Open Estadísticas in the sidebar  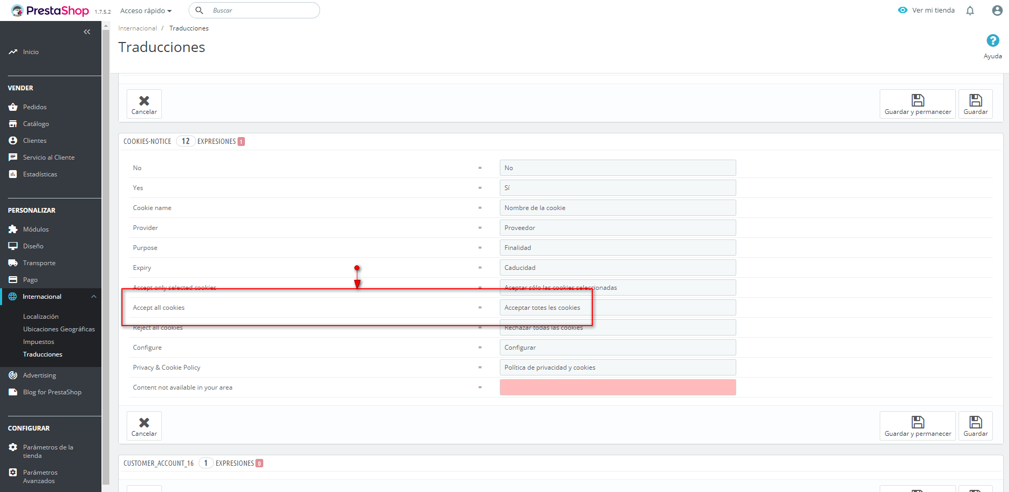tap(40, 174)
